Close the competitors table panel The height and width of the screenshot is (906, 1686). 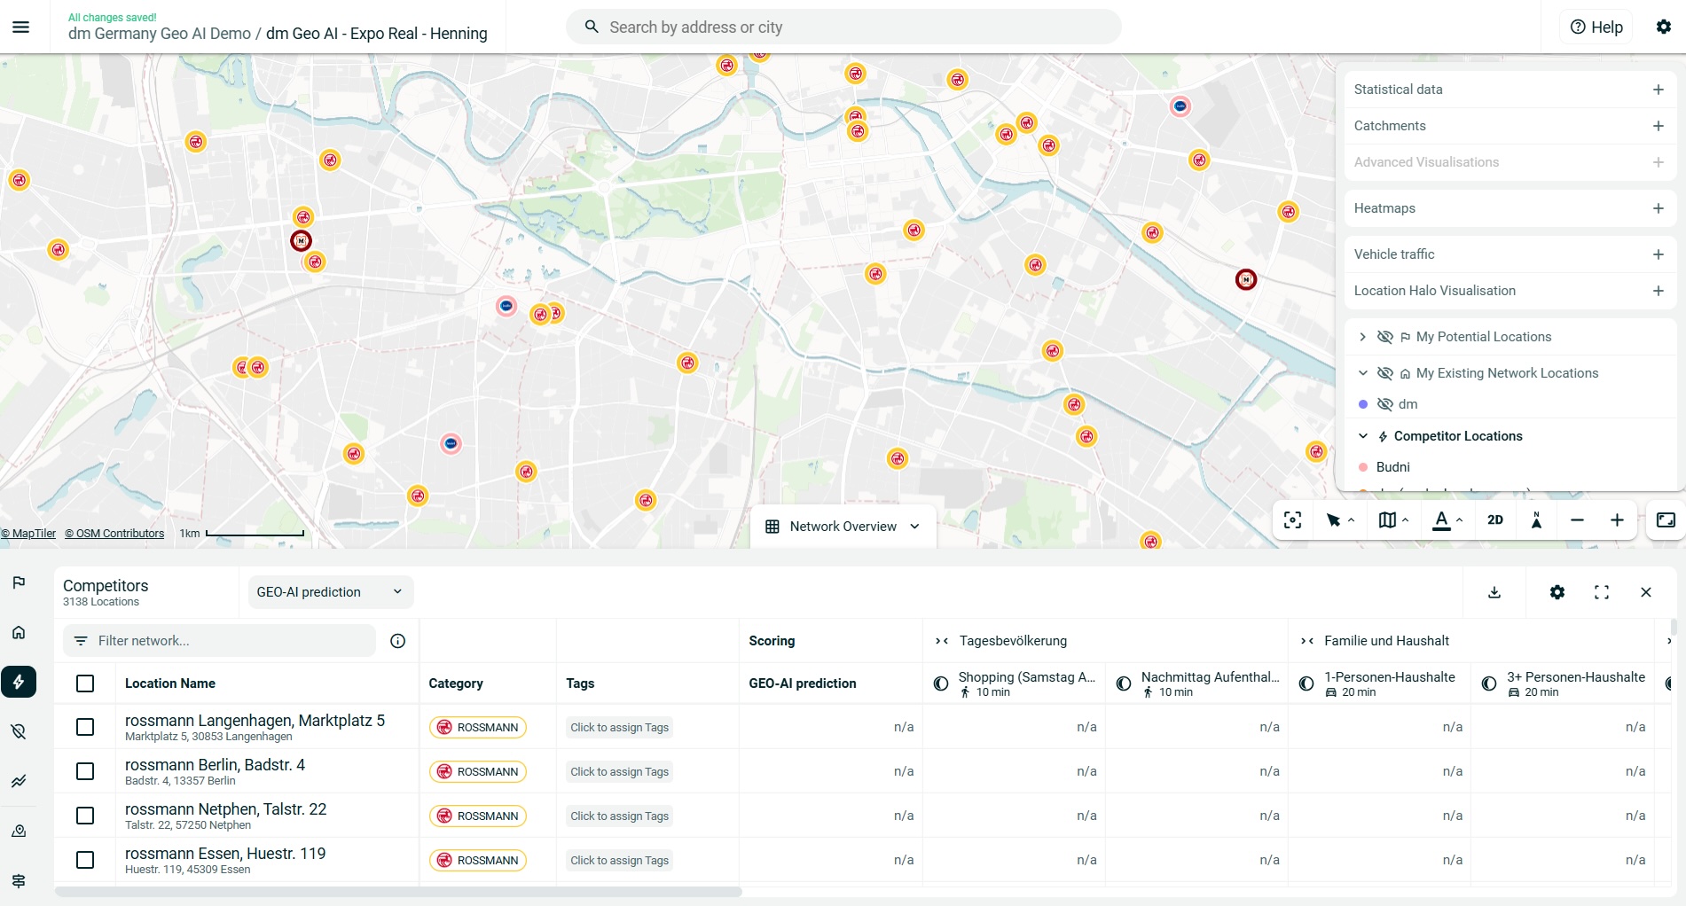pos(1646,592)
